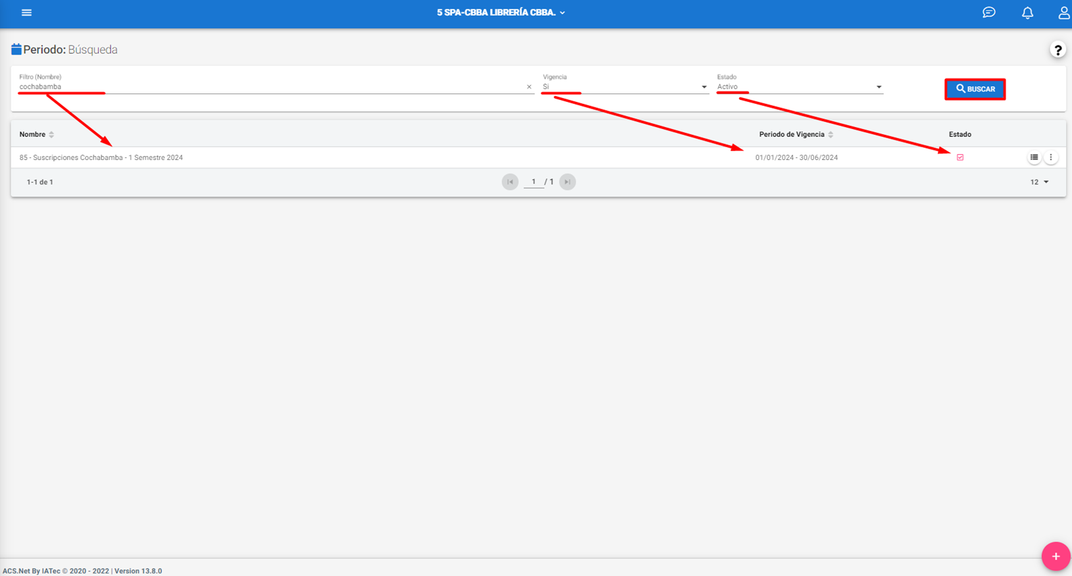Screen dimensions: 1072x576
Task: Open the Vigencia dropdown
Action: 625,87
